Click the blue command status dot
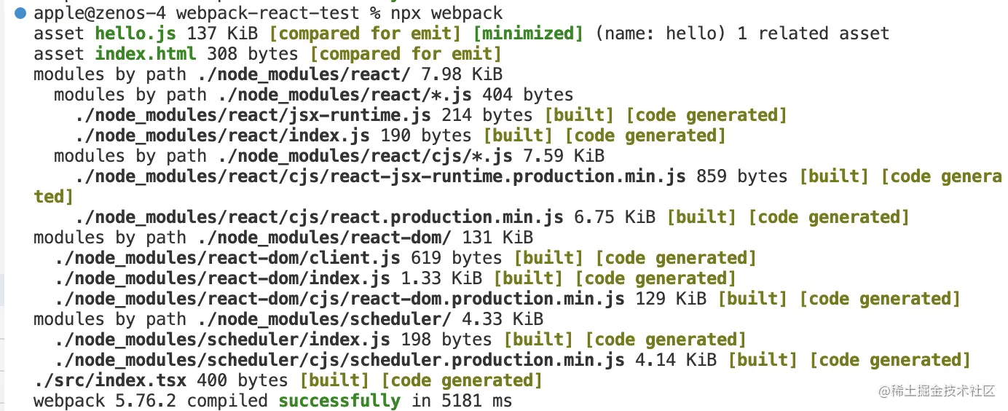Viewport: 1008px width, 411px height. click(x=20, y=13)
